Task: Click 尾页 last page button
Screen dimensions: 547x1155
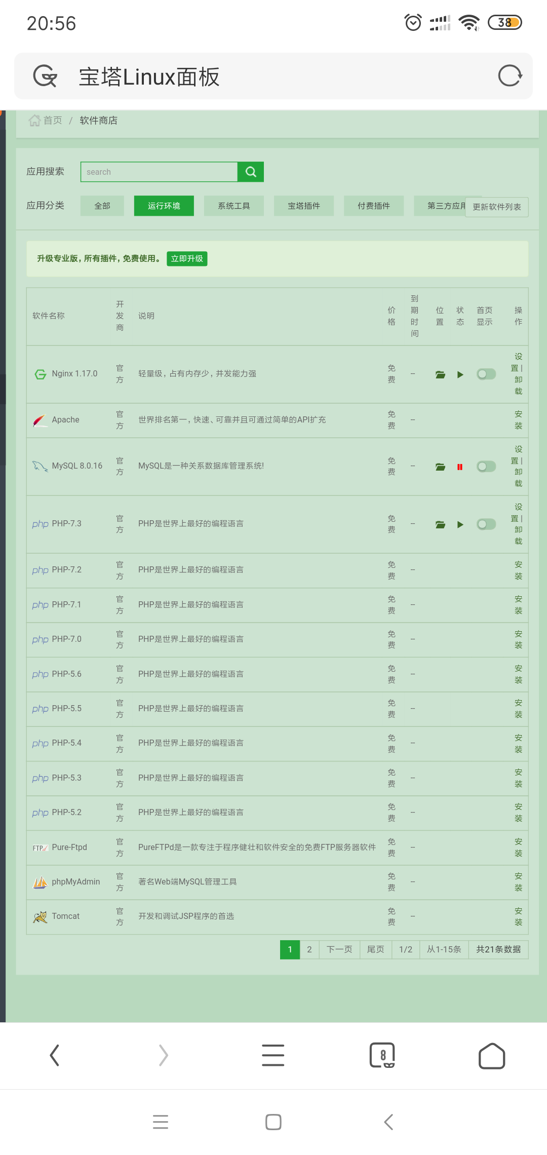Action: point(376,949)
